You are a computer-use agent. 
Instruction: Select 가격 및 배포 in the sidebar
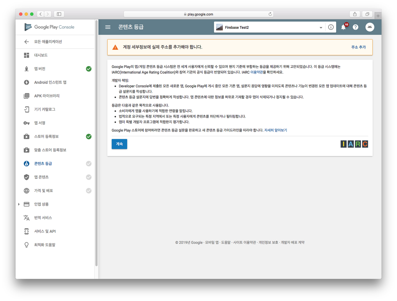[43, 191]
